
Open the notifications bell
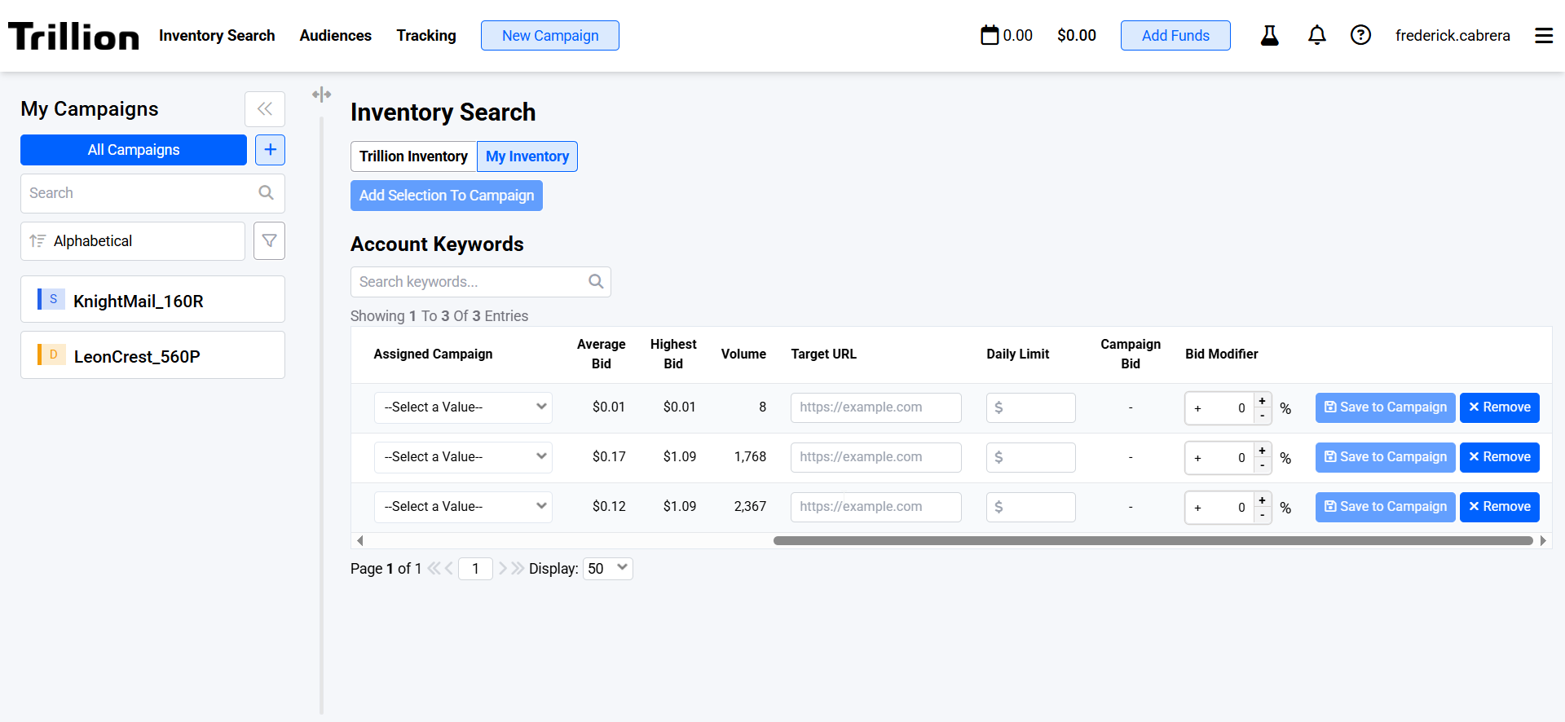[1316, 35]
